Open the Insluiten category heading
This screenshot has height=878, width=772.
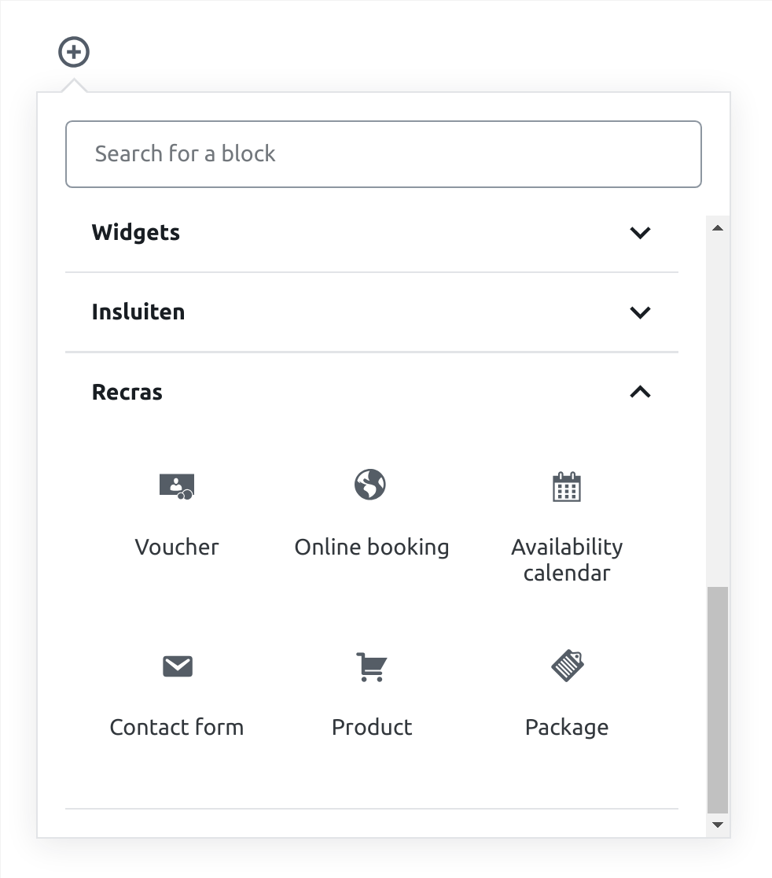[138, 312]
